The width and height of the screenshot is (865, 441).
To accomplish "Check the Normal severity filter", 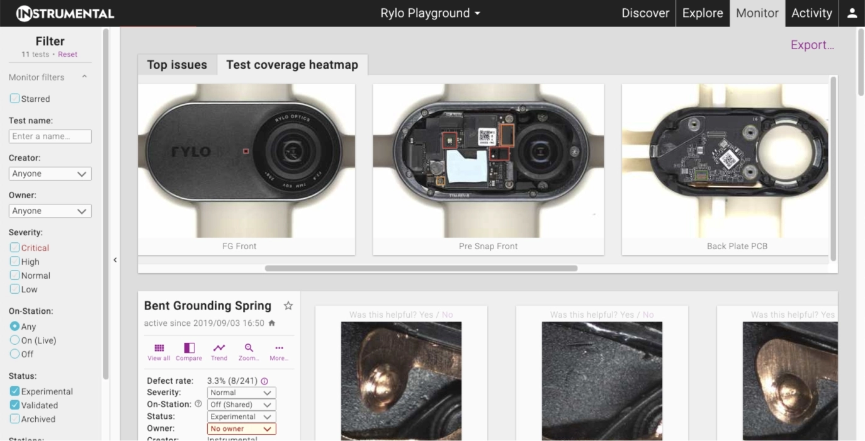I will coord(14,275).
